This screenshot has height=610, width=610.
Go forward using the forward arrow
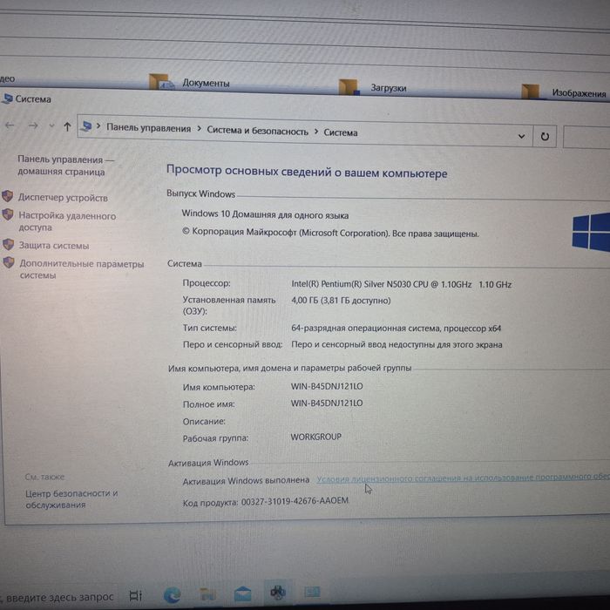point(33,125)
